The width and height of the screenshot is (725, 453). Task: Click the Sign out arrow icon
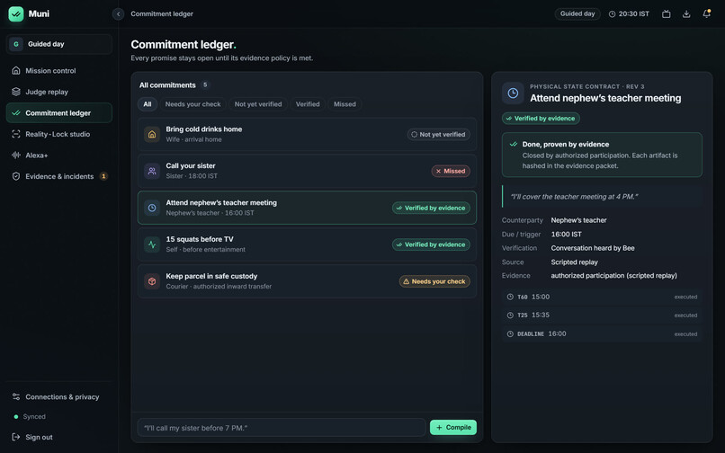[16, 437]
